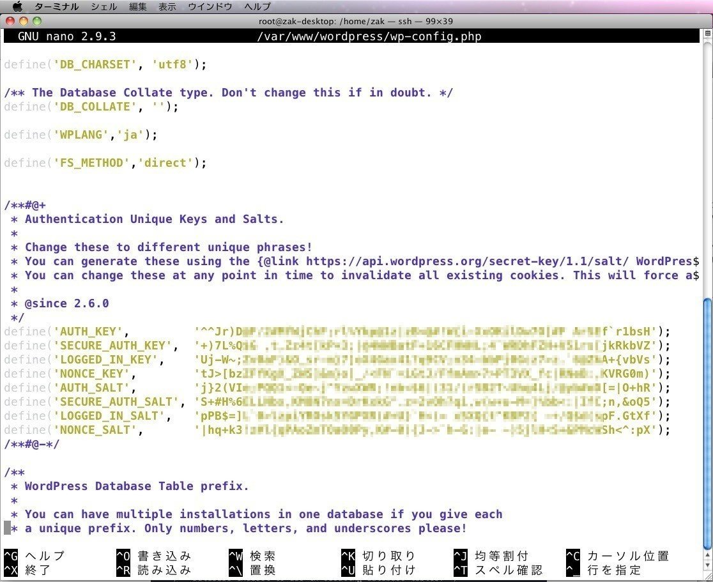The height and width of the screenshot is (582, 713).
Task: Click the 'SECURE_AUTH_KEY' define name
Action: (112, 346)
